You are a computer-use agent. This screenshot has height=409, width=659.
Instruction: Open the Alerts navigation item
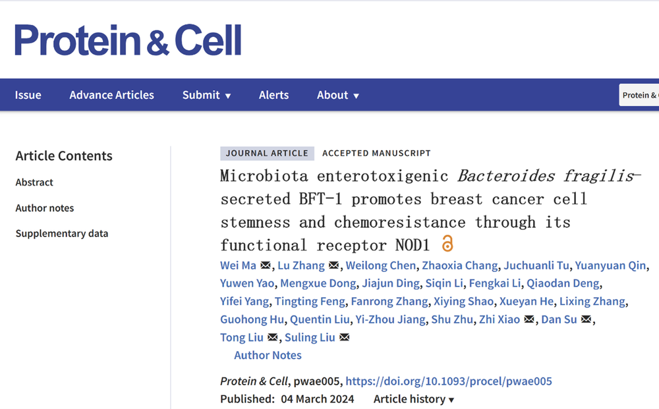coord(273,95)
